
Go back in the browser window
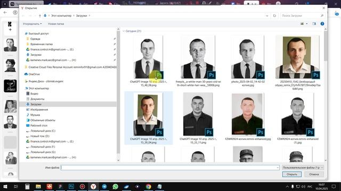pyautogui.click(x=5, y=13)
